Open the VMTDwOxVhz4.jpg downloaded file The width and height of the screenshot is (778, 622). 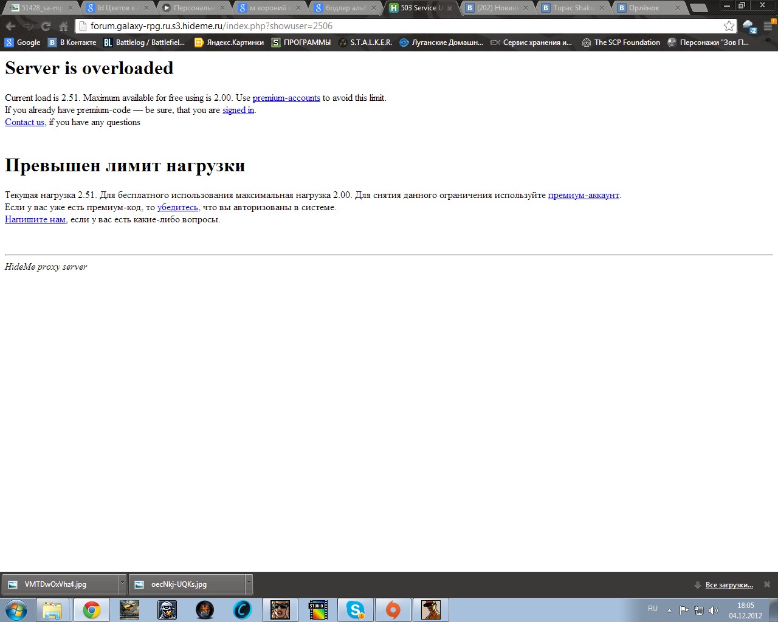click(x=60, y=584)
